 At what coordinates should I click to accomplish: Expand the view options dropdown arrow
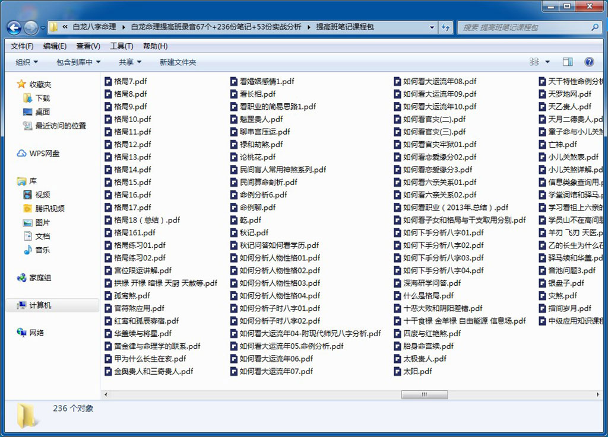point(547,62)
